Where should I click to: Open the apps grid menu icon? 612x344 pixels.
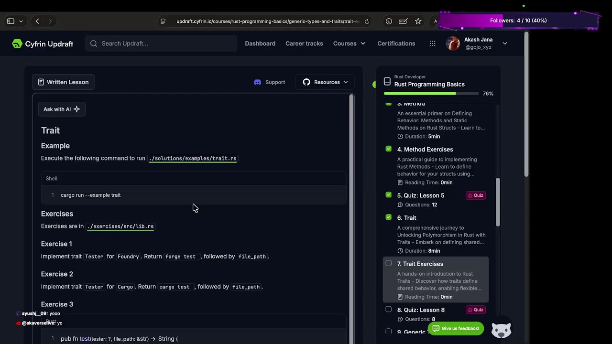(x=432, y=43)
